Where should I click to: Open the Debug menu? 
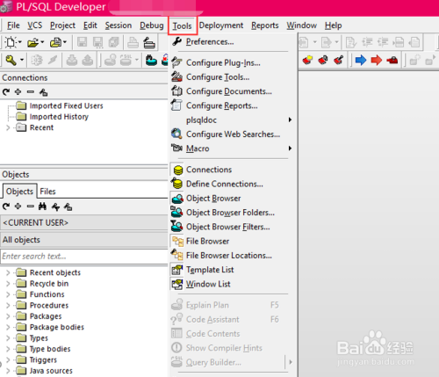click(x=152, y=25)
